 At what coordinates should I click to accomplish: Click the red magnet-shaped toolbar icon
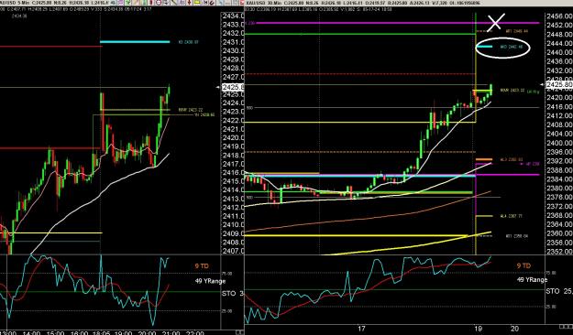[212, 3]
